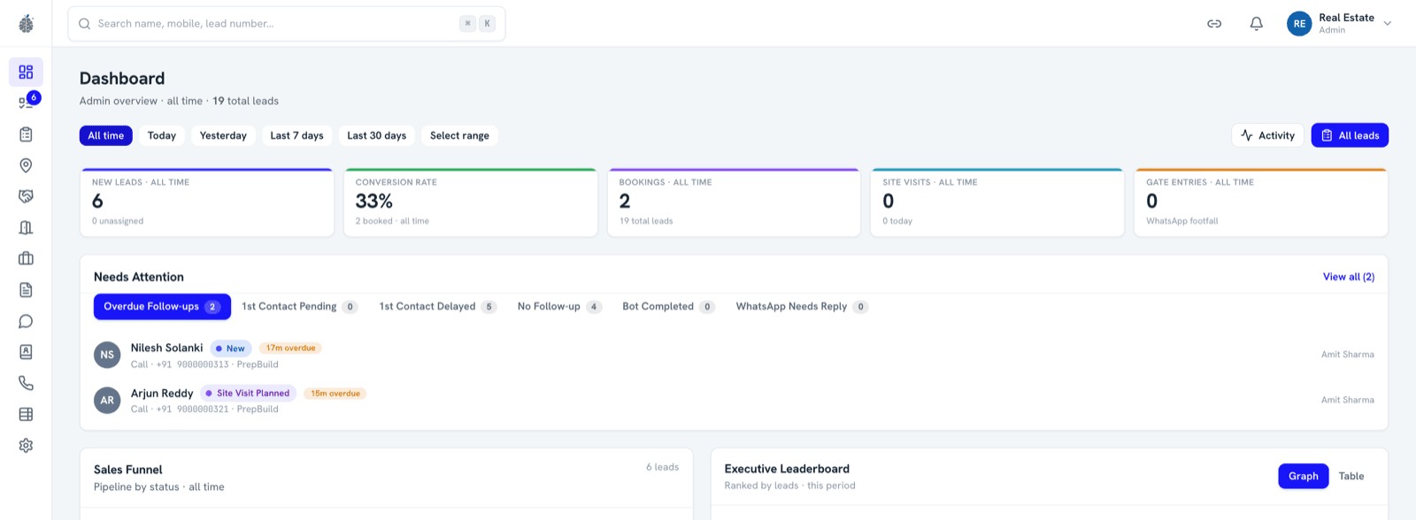Select the Today filter
The image size is (1416, 520).
point(162,135)
